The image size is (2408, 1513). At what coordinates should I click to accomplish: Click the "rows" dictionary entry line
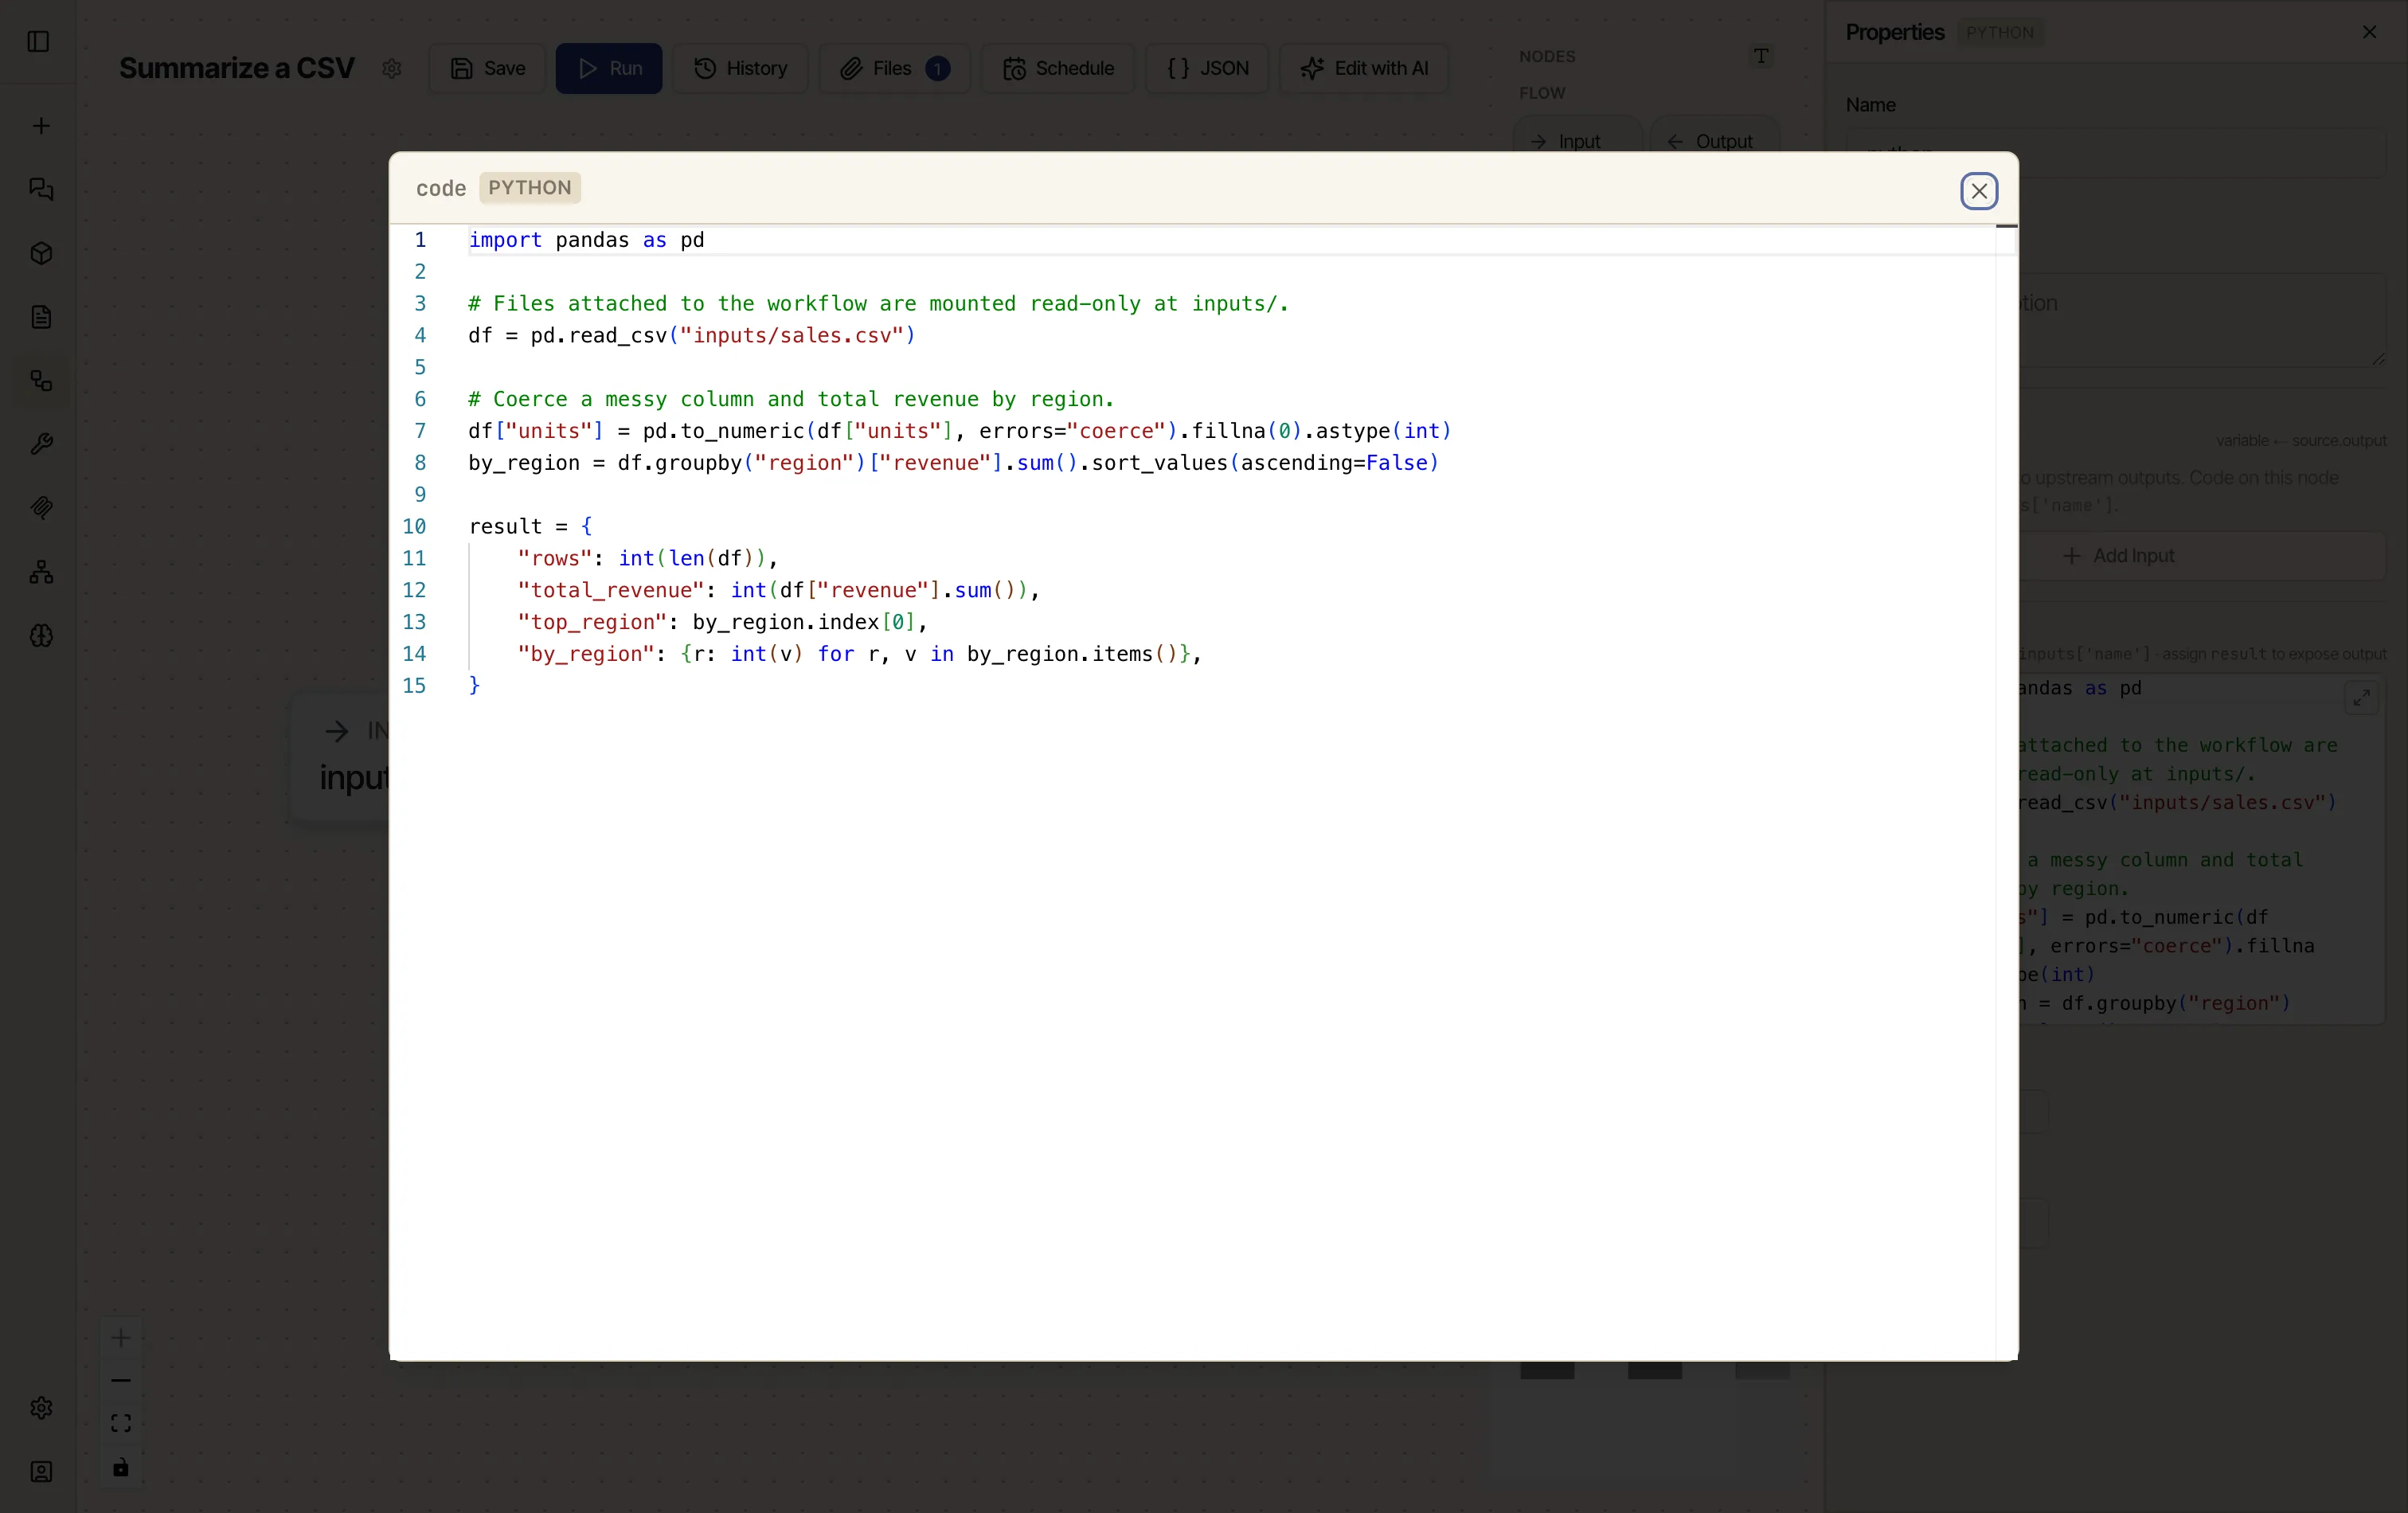point(647,559)
